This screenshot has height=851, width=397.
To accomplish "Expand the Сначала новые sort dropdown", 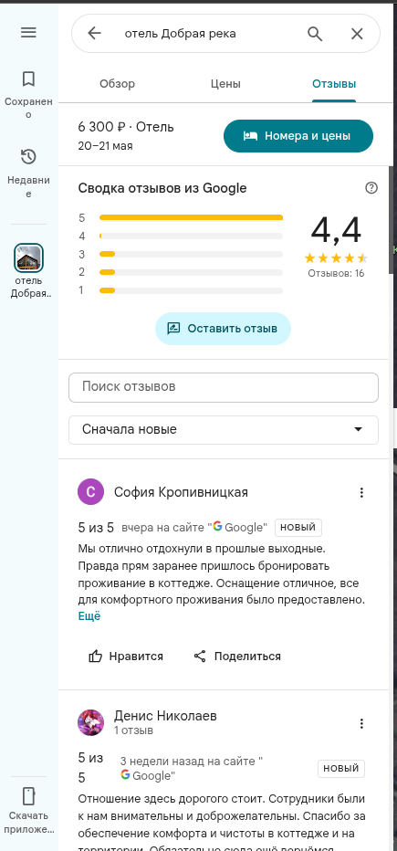I will [x=224, y=429].
